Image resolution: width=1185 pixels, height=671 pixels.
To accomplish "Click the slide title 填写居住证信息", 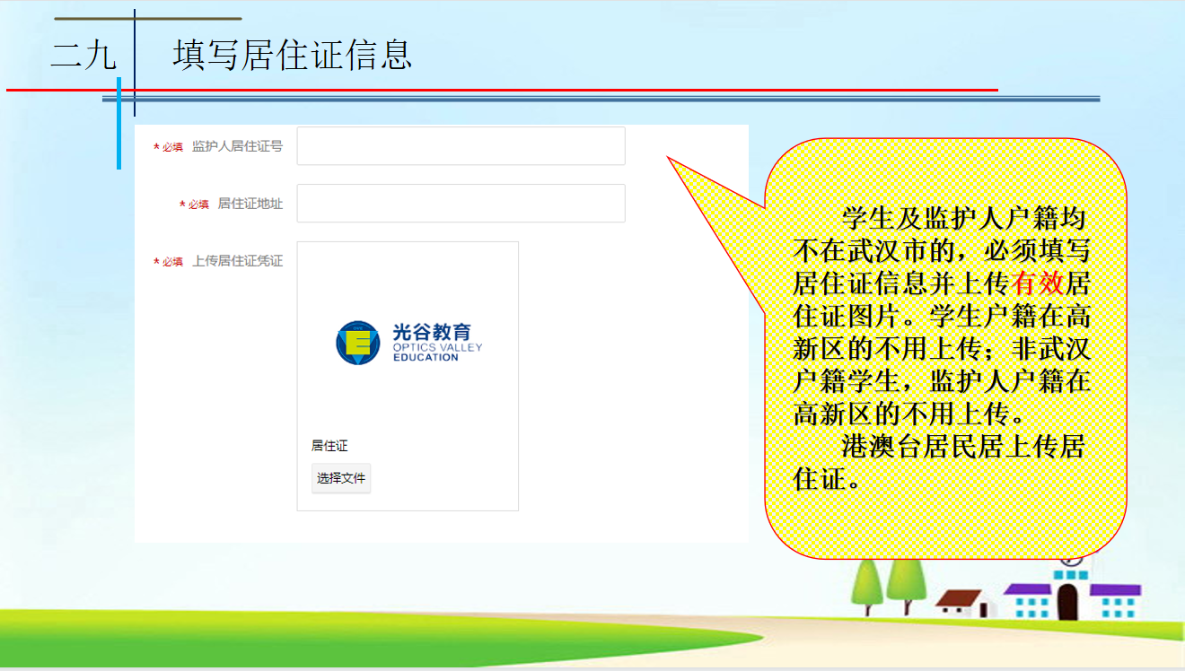I will tap(292, 55).
